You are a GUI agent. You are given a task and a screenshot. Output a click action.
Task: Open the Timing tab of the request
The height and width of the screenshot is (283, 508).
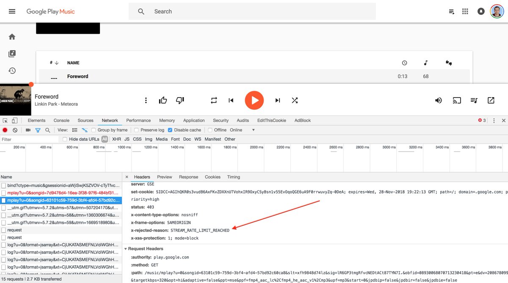pos(233,177)
